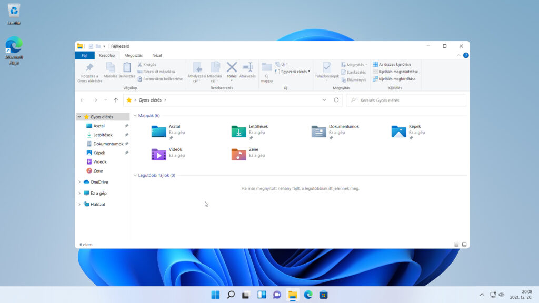Expand the address bar history dropdown
Image resolution: width=539 pixels, height=303 pixels.
(324, 100)
